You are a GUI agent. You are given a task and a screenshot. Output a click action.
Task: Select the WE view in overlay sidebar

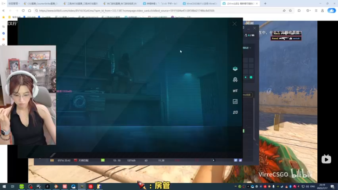pyautogui.click(x=235, y=91)
